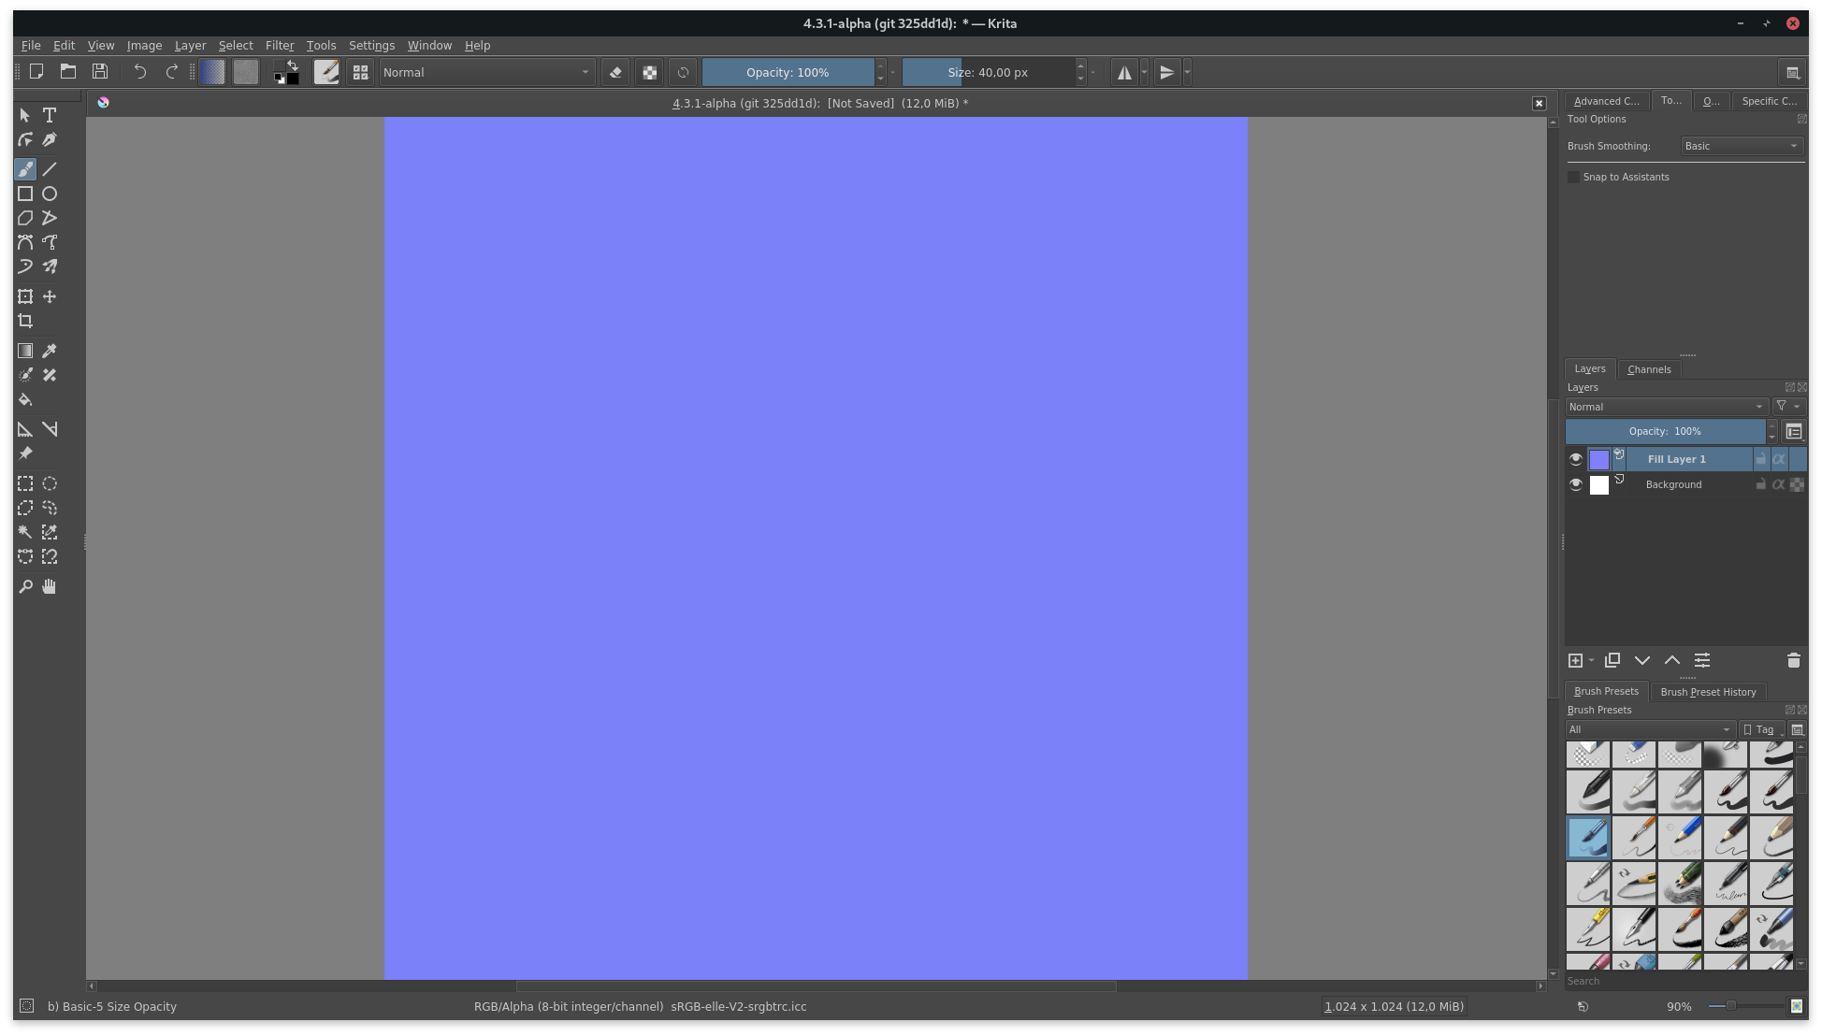This screenshot has height=1036, width=1822.
Task: Select the Gradient tool
Action: 25,351
